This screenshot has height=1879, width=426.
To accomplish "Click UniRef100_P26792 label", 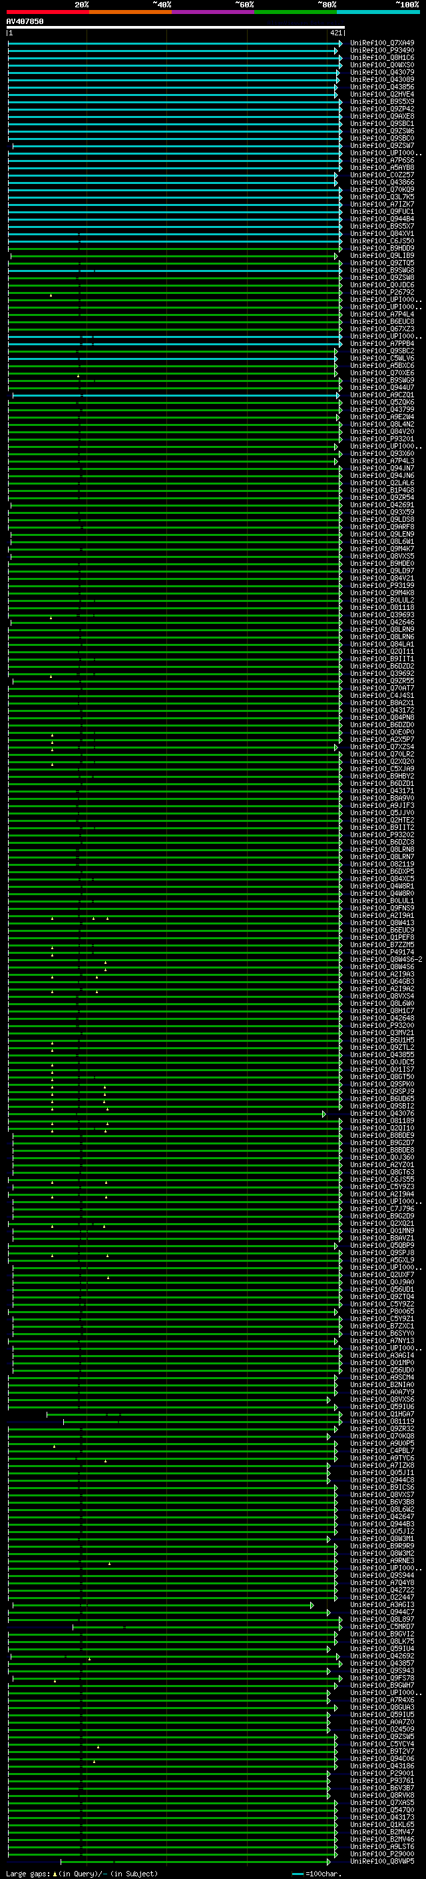I will pos(382,293).
